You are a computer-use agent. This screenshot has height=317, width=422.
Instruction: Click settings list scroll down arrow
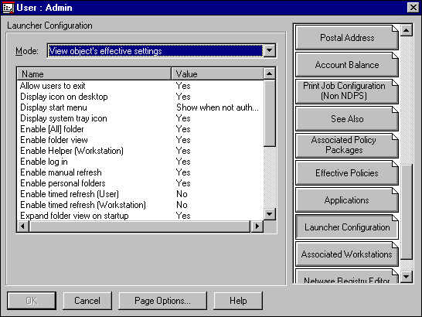[x=270, y=214]
